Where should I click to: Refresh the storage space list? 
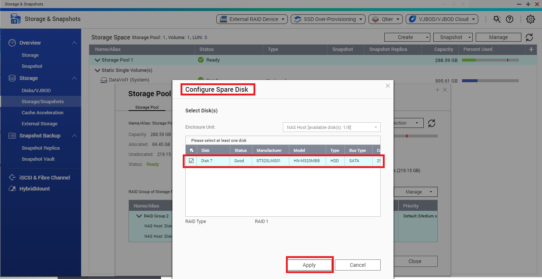(529, 37)
